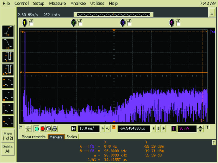
Task: Click the green Run acquisition button
Action: 37,129
